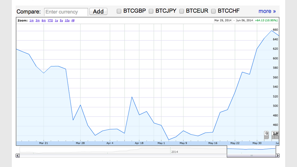Choose the 1y zoom range
The height and width of the screenshot is (167, 297).
tap(56, 21)
